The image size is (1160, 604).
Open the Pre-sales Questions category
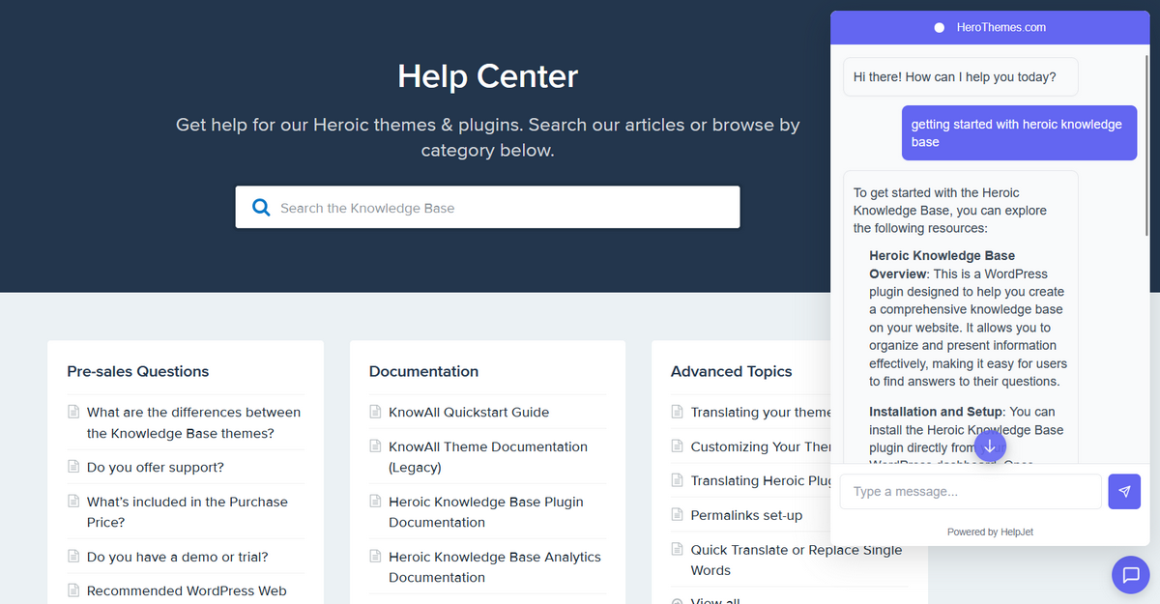[x=138, y=371]
